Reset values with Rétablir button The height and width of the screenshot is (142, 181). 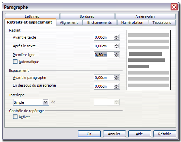[x=165, y=134]
